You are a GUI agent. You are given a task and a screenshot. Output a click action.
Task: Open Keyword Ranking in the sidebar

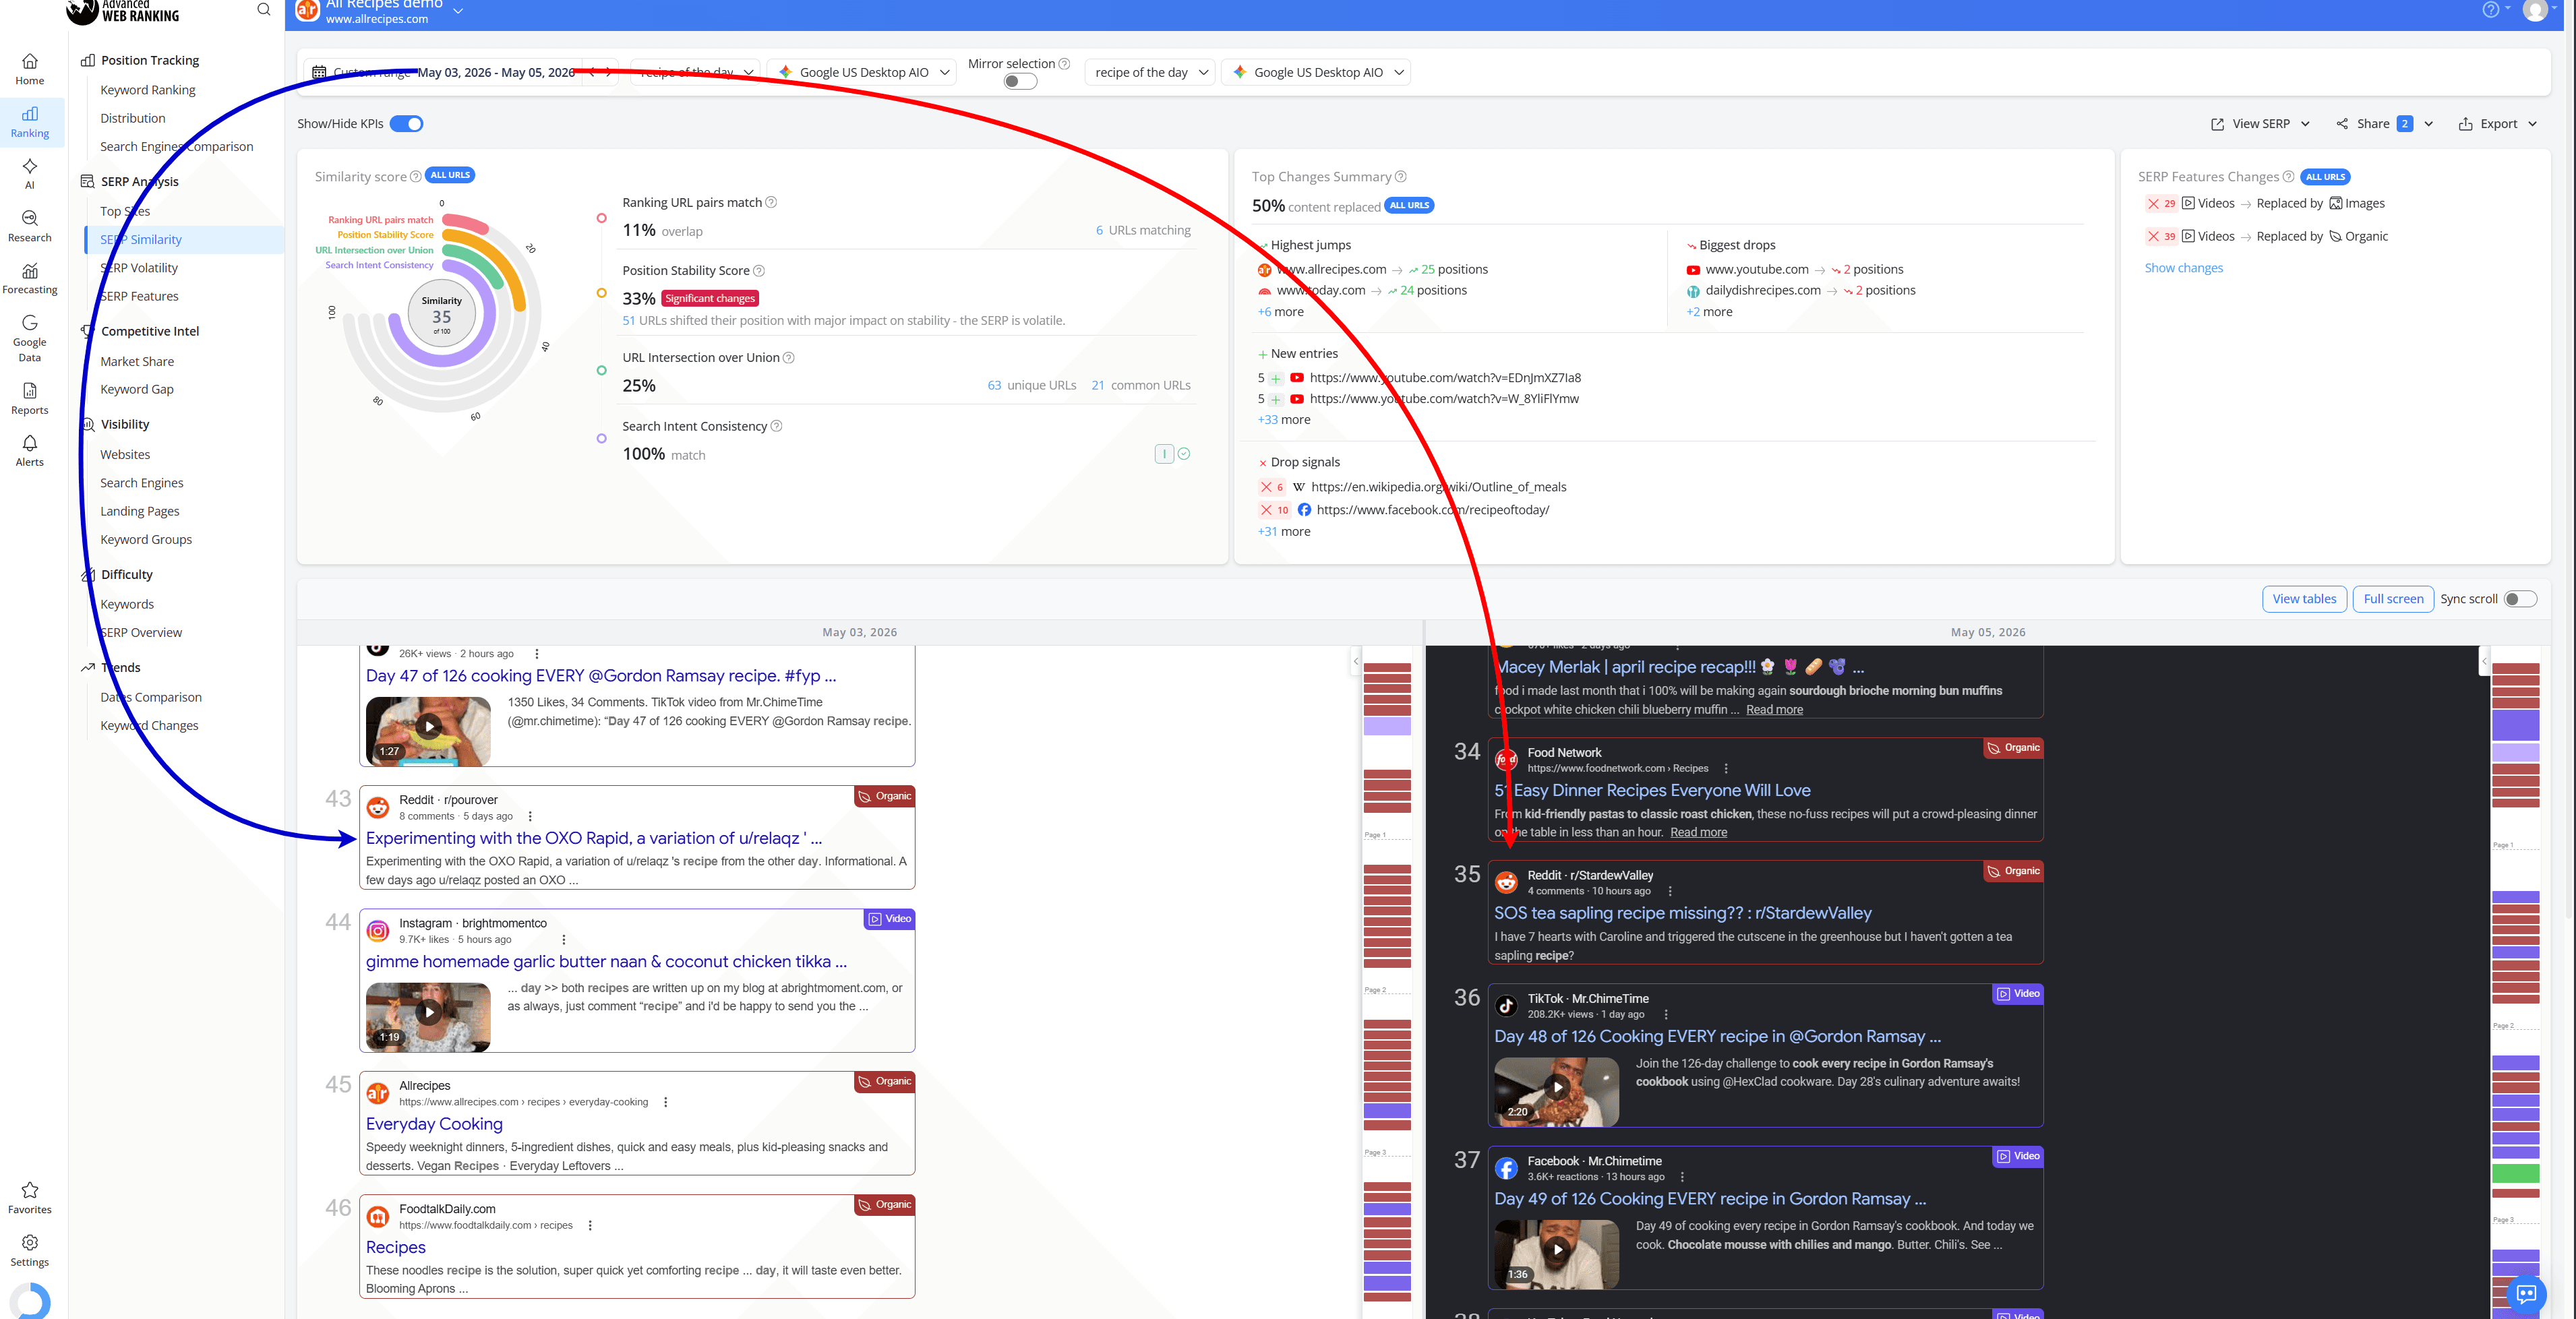[x=148, y=90]
